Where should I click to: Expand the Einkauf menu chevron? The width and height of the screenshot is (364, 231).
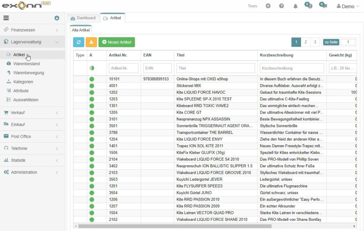pos(57,125)
